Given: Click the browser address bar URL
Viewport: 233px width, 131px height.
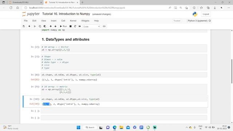Looking at the screenshot, I should click(x=77, y=8).
